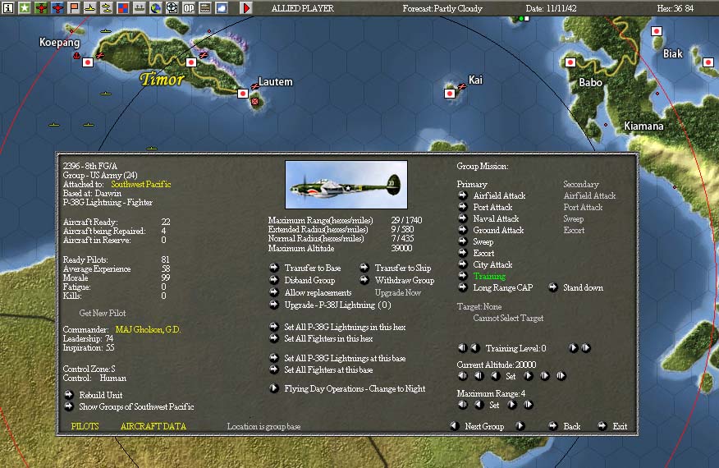This screenshot has height=468, width=719.
Task: Click the red play end-turn icon
Action: pyautogui.click(x=246, y=8)
